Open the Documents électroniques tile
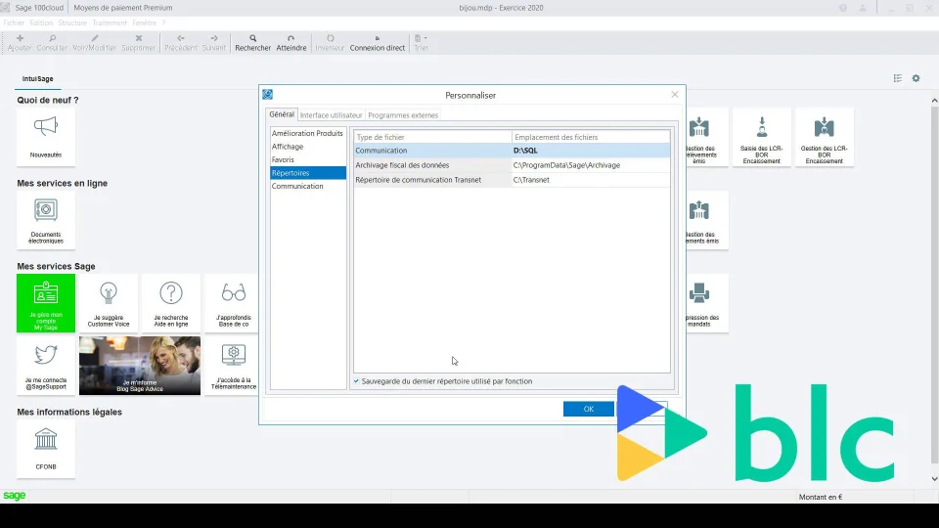Viewport: 939px width, 528px height. tap(46, 219)
